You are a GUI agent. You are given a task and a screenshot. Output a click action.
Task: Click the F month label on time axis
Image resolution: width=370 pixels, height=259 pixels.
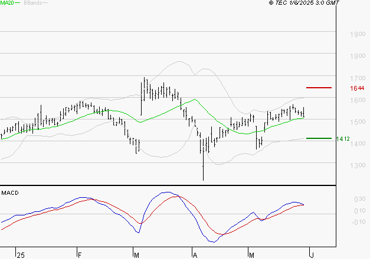click(80, 255)
